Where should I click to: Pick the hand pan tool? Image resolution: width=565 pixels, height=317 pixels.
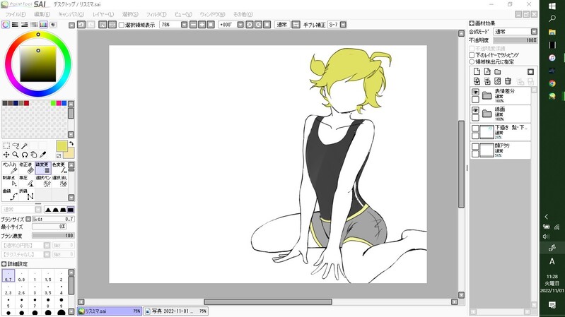[x=33, y=155]
